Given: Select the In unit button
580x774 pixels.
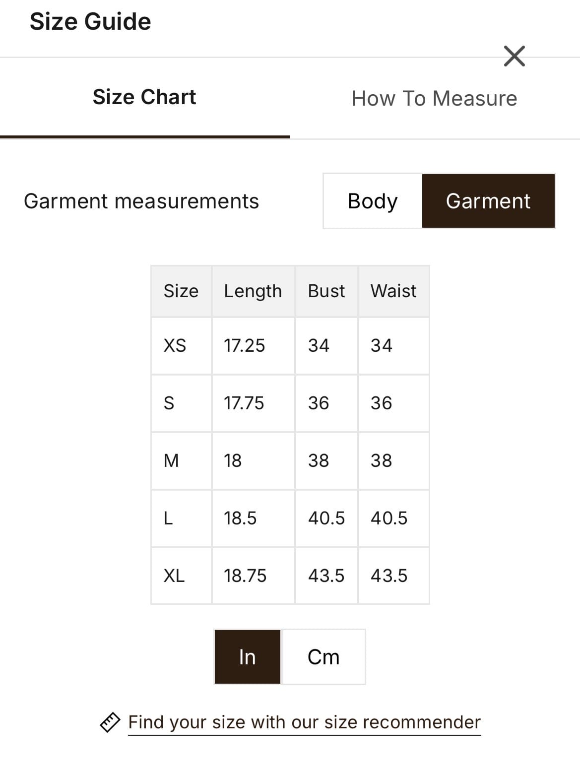Looking at the screenshot, I should coord(248,657).
